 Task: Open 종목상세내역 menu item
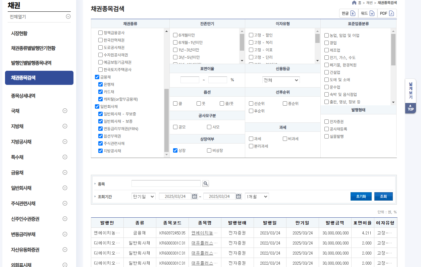23,96
